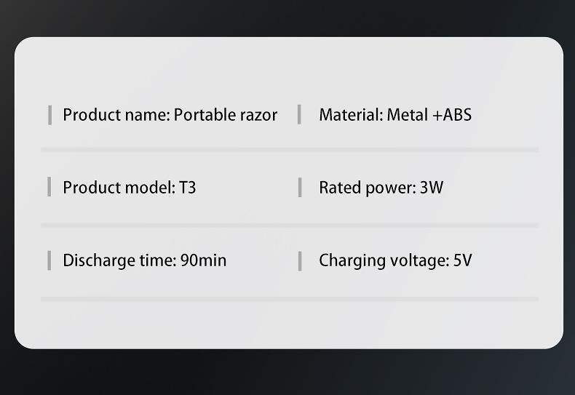
Task: Click the "T3" model value
Action: [x=187, y=188]
